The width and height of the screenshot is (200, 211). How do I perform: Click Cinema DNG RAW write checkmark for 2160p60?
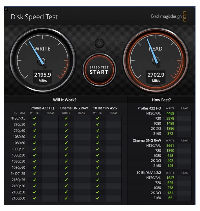pyautogui.click(x=66, y=198)
